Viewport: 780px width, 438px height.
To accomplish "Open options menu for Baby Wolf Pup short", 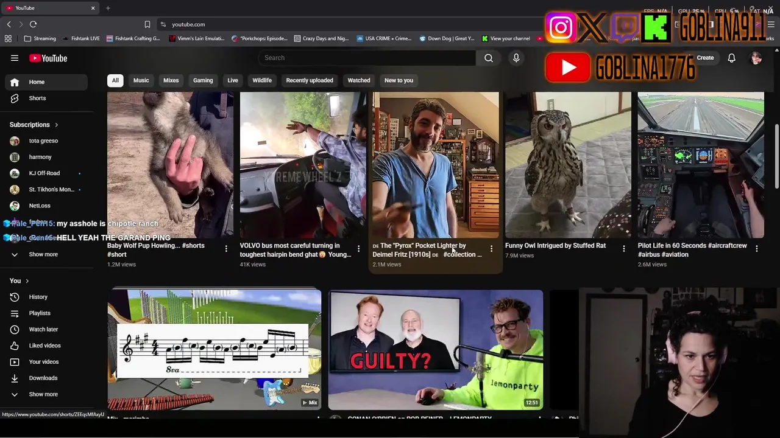I will pos(226,249).
